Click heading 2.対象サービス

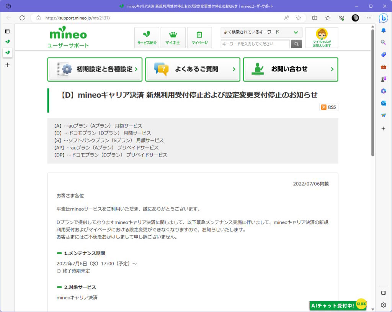click(x=80, y=287)
